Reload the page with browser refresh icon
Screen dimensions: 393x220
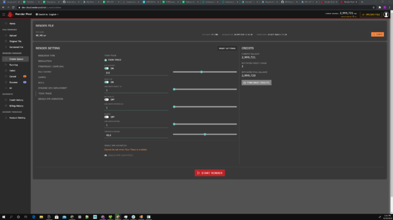[x=13, y=7]
